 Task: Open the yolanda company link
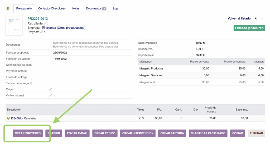(51, 28)
